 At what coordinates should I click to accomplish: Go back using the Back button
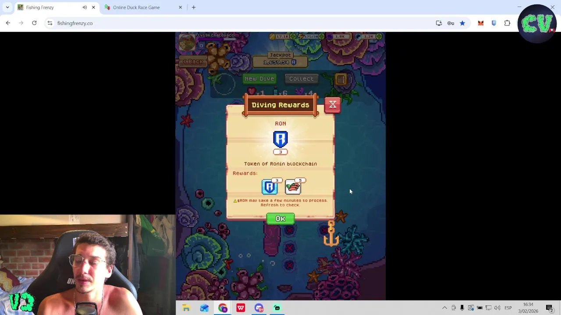(193, 62)
